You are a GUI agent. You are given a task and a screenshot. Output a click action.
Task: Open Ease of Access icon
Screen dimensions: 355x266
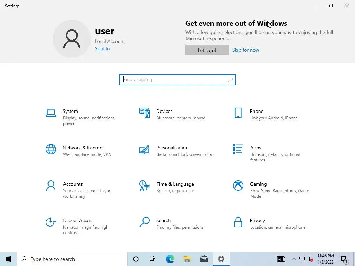pos(51,222)
